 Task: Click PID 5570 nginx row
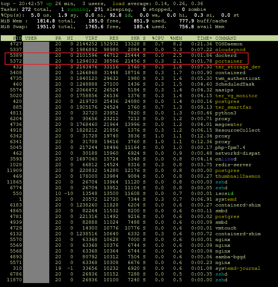pos(16,240)
